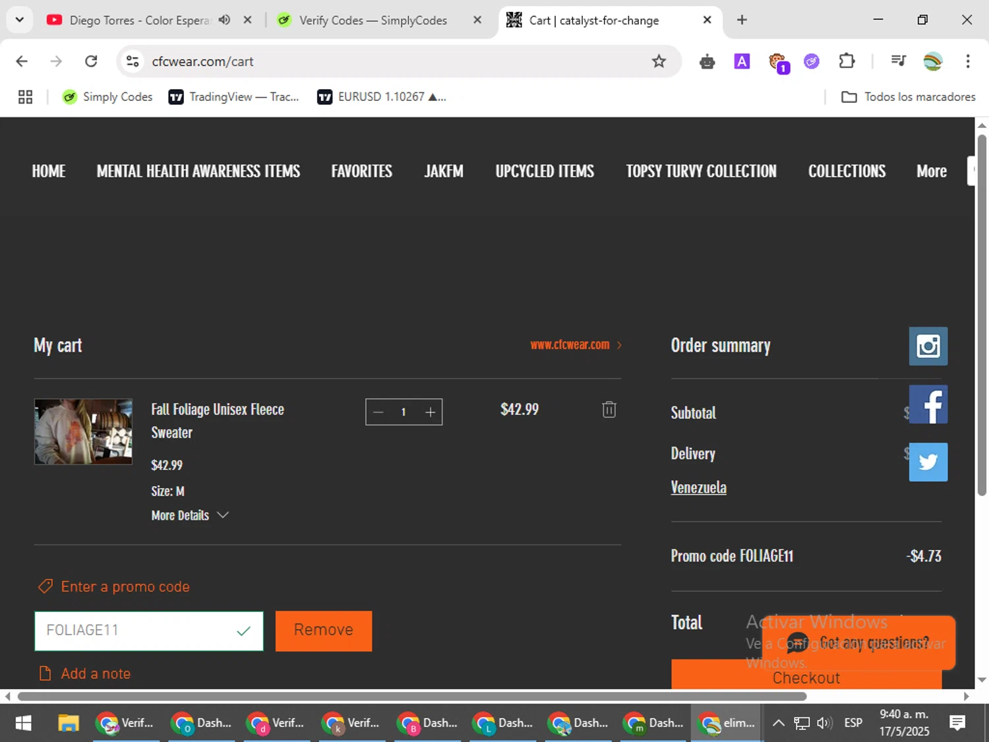Open the Todos los marcadores folder
Screen dimensions: 989x742
tap(908, 97)
